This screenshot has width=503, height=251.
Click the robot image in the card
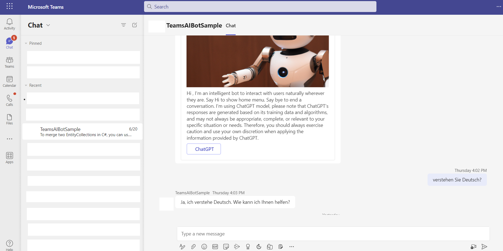pyautogui.click(x=258, y=61)
